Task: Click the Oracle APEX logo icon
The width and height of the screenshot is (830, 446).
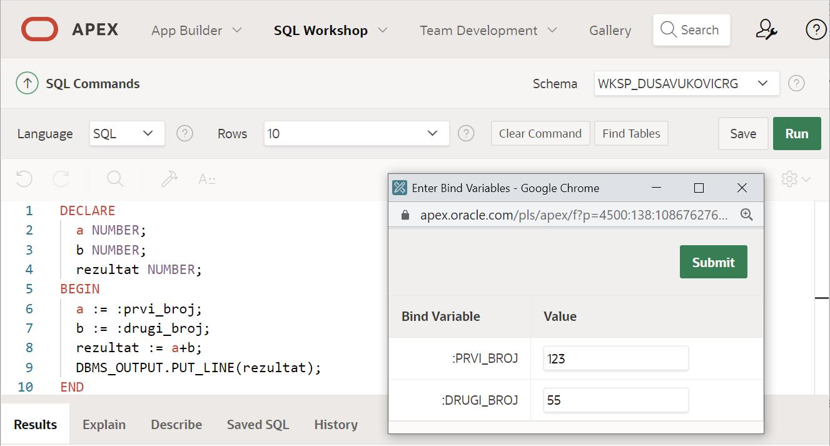Action: click(39, 29)
